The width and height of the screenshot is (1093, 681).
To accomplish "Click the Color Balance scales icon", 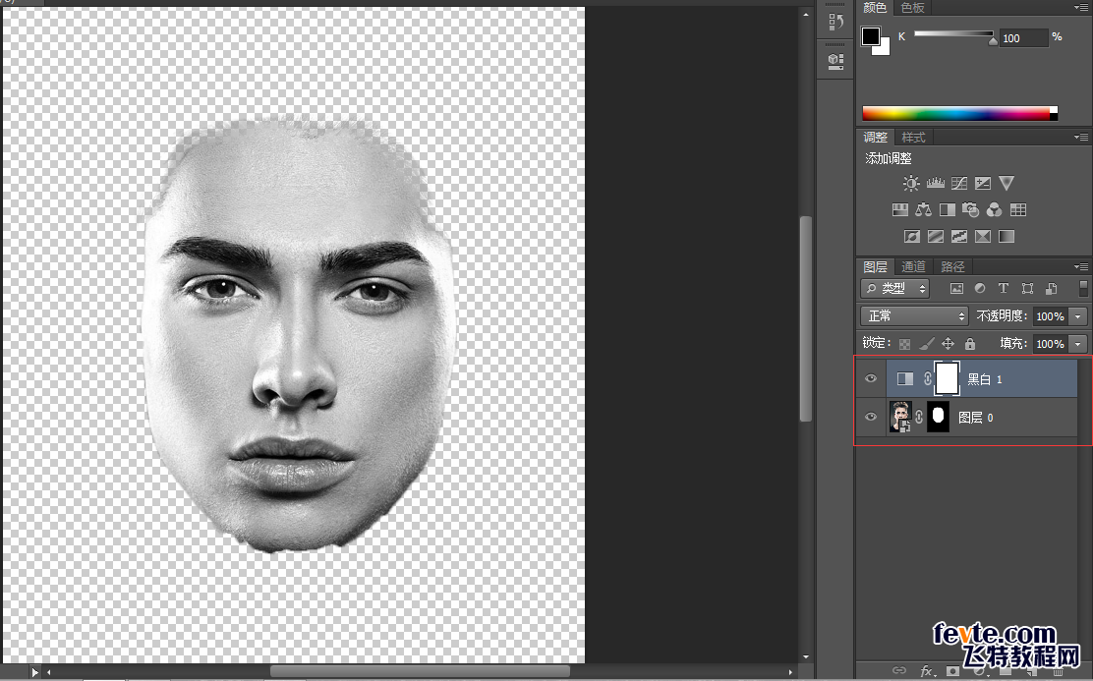I will (x=923, y=210).
